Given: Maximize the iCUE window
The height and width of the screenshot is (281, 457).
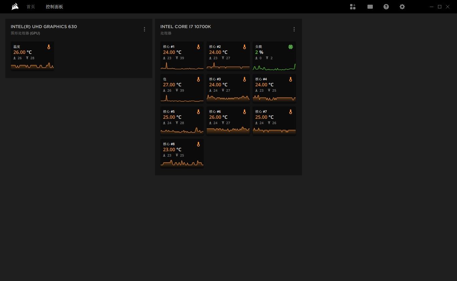Looking at the screenshot, I should point(440,7).
